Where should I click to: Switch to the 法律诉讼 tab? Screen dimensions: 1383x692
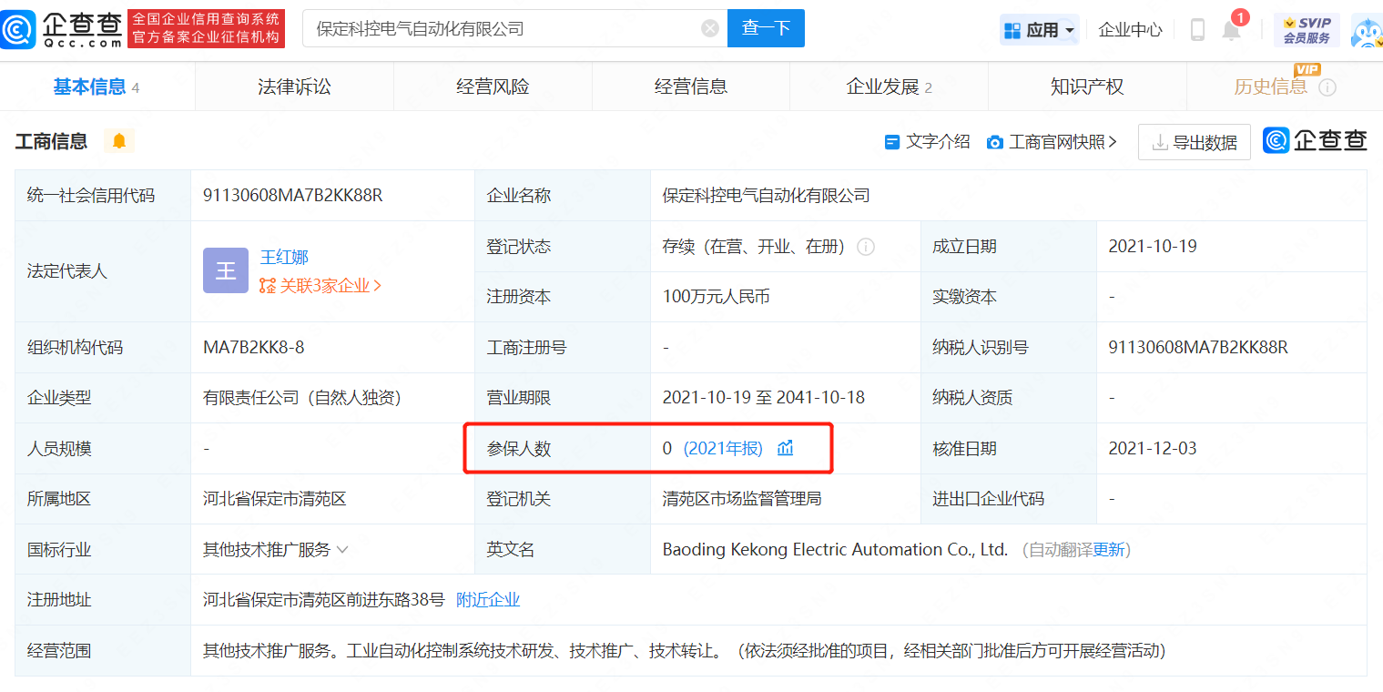294,86
